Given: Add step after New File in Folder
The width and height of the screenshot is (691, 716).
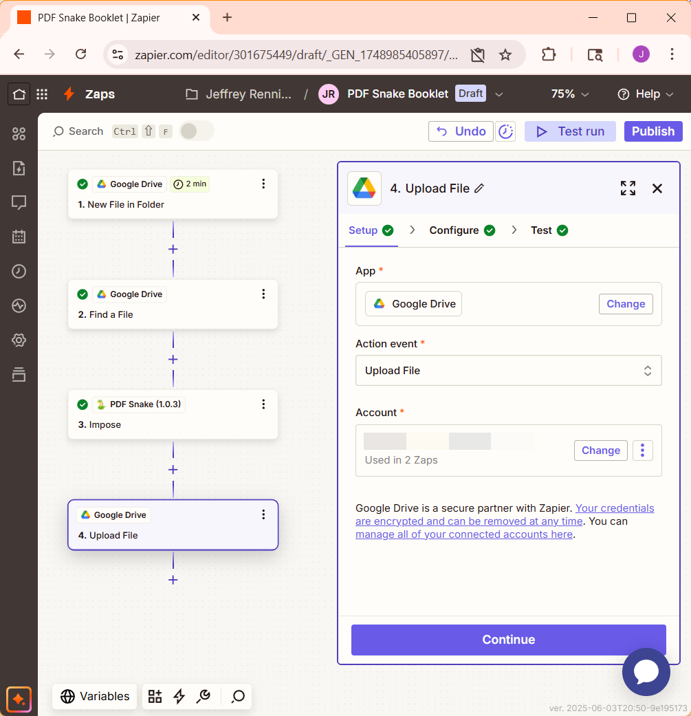Looking at the screenshot, I should point(173,249).
